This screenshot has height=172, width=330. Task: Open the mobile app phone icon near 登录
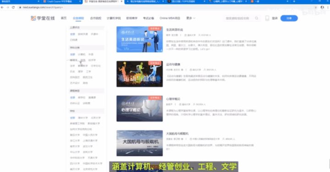point(267,18)
